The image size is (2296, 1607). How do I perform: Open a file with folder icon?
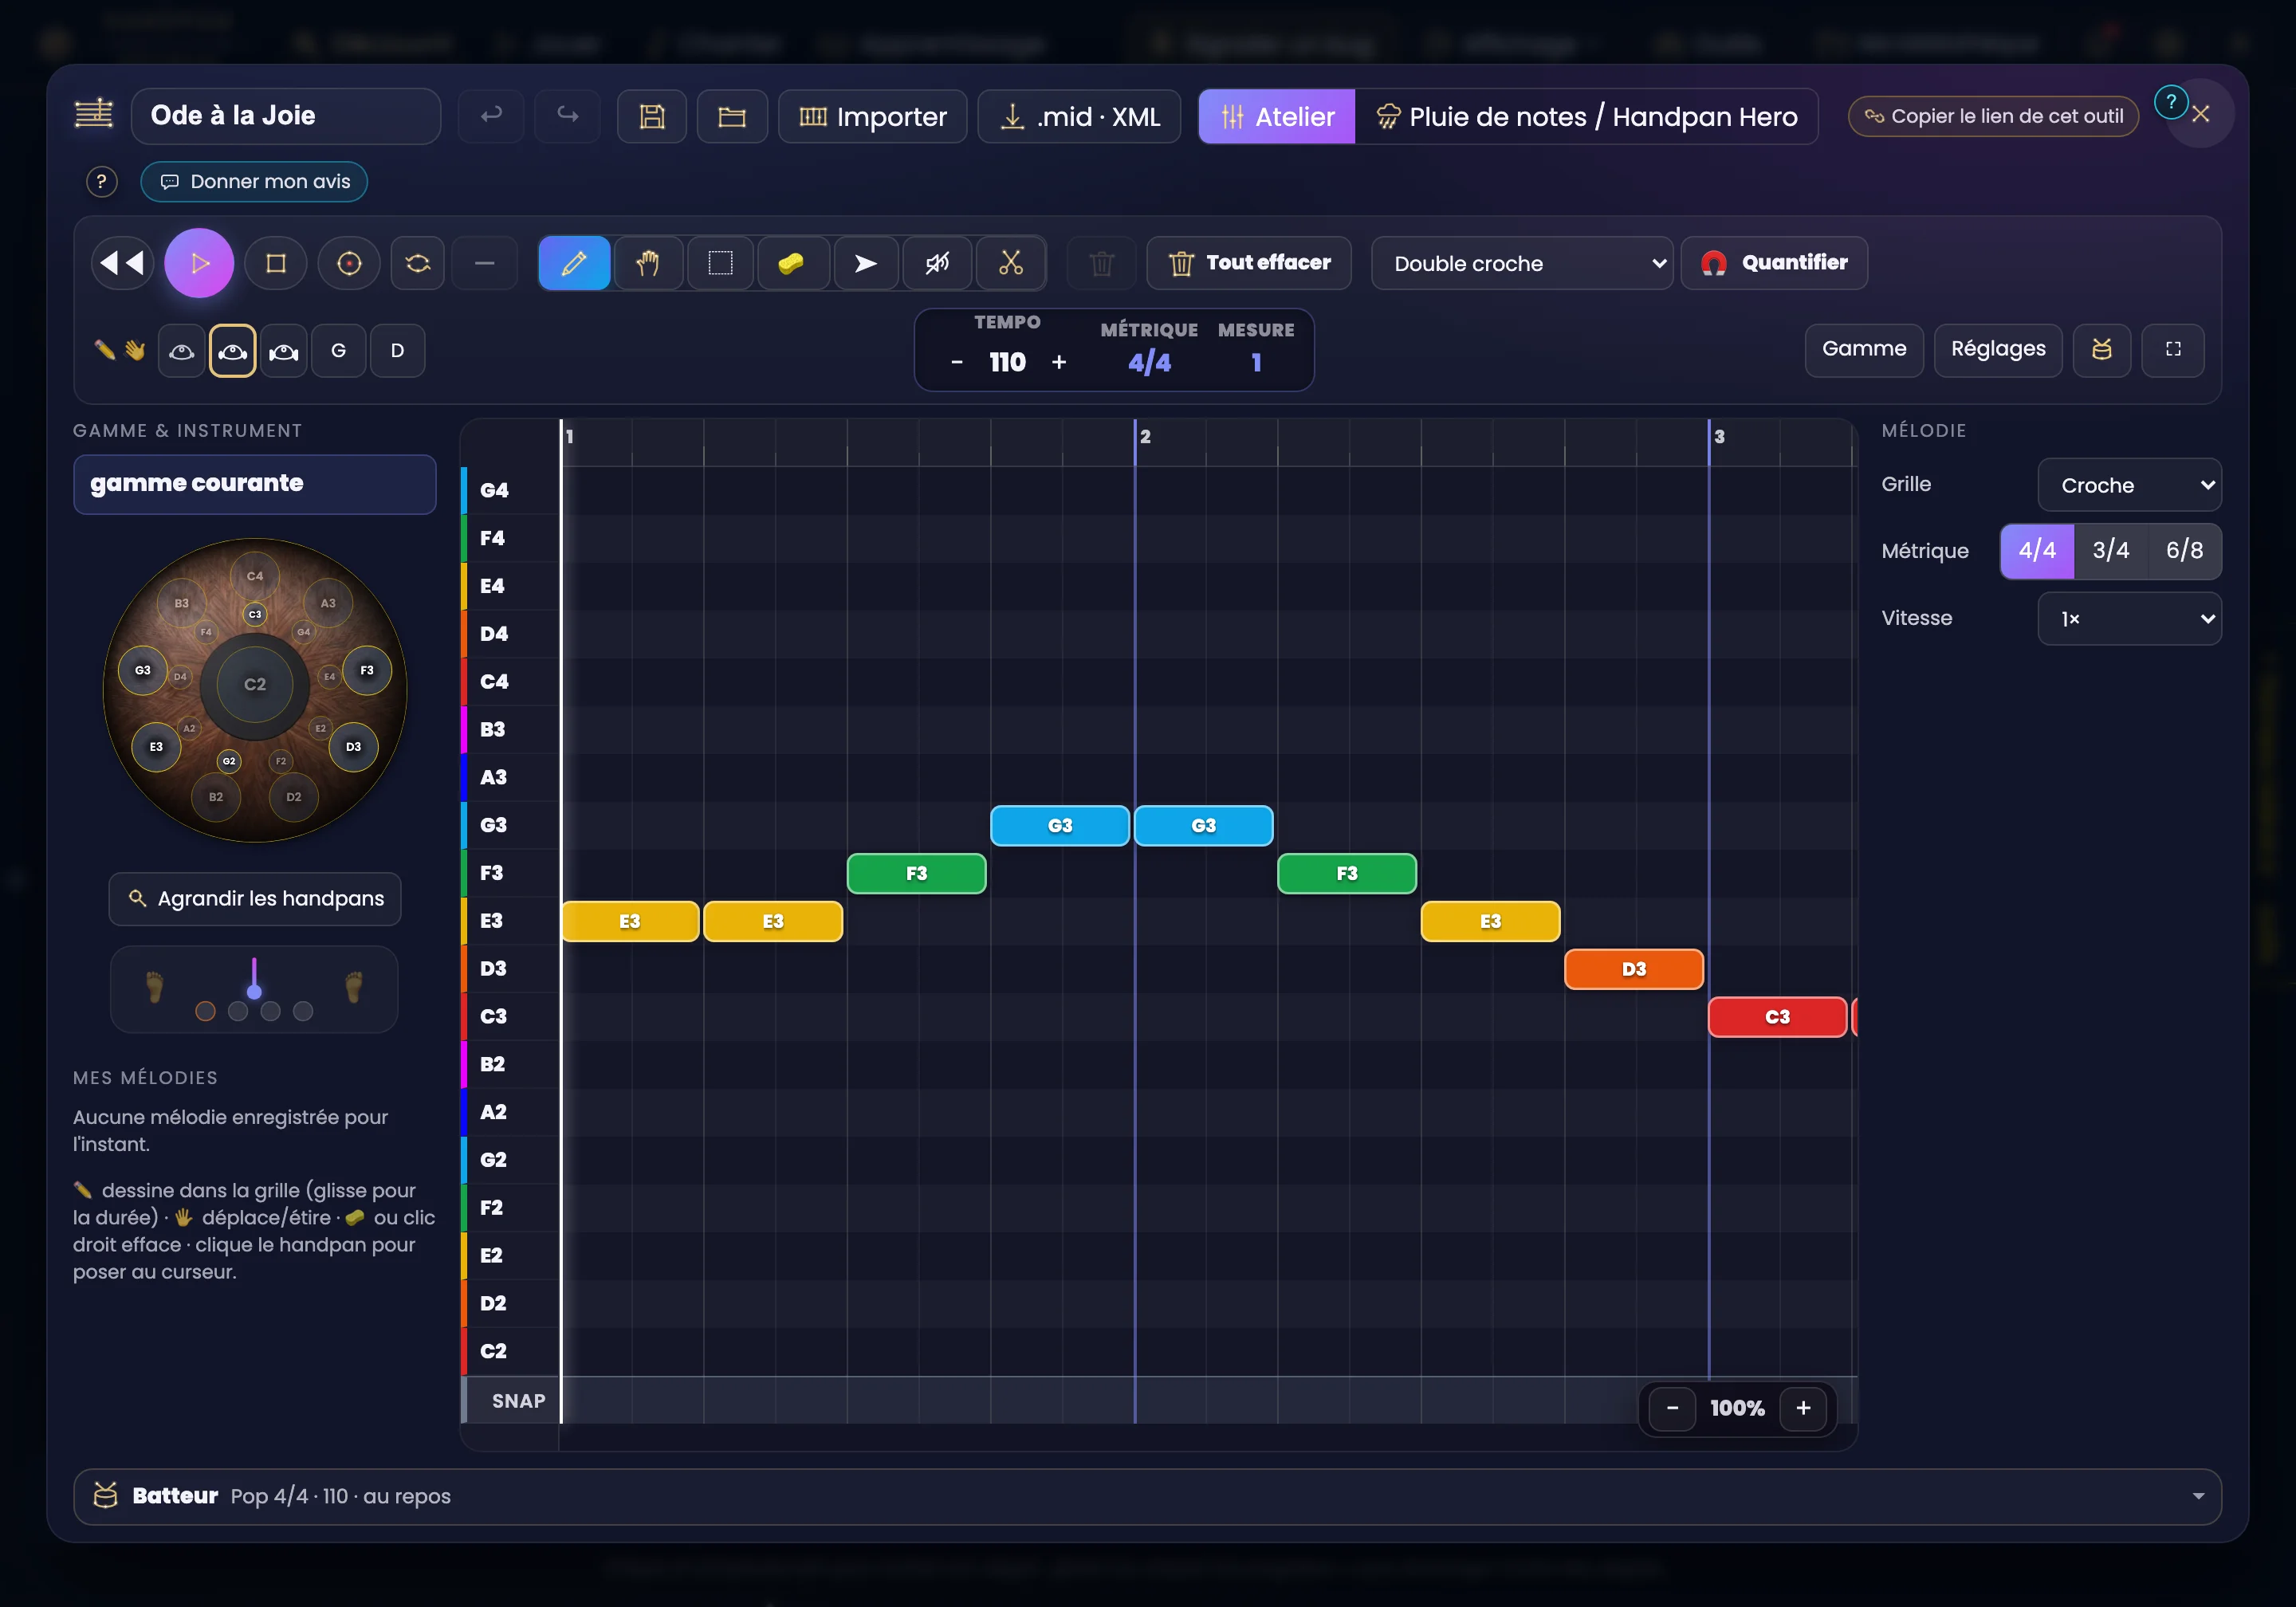point(732,116)
